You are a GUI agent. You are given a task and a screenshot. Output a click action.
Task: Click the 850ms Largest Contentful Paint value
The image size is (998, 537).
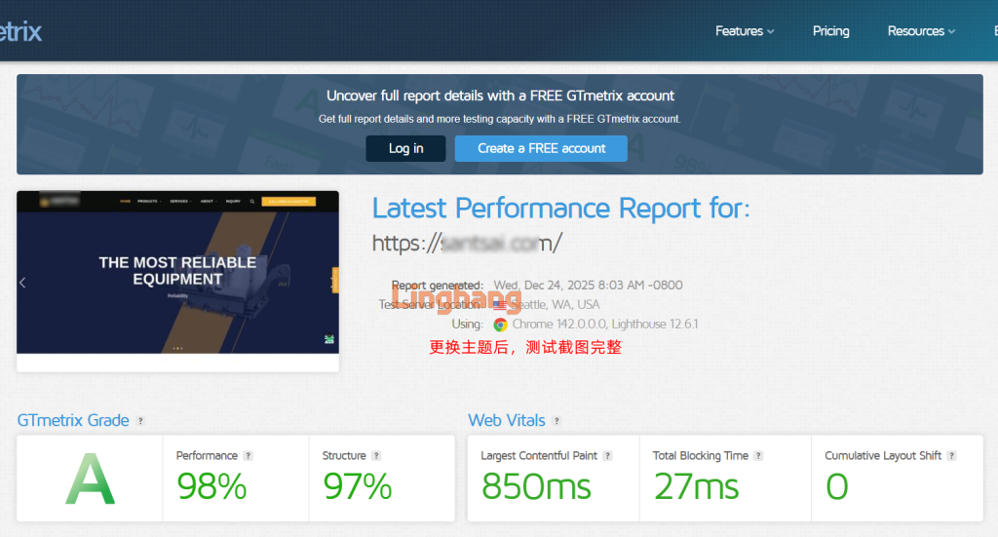(x=536, y=486)
